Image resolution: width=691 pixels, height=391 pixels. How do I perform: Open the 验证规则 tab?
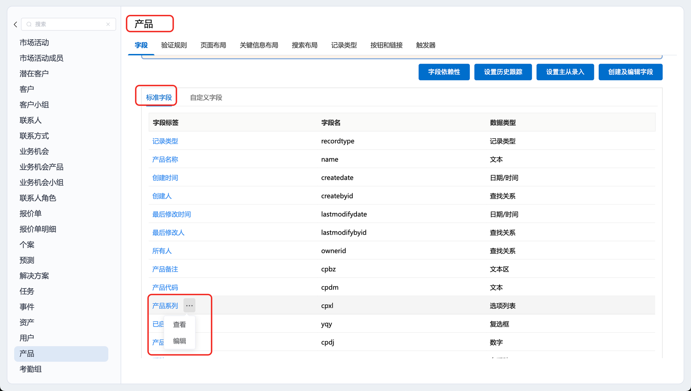coord(174,45)
